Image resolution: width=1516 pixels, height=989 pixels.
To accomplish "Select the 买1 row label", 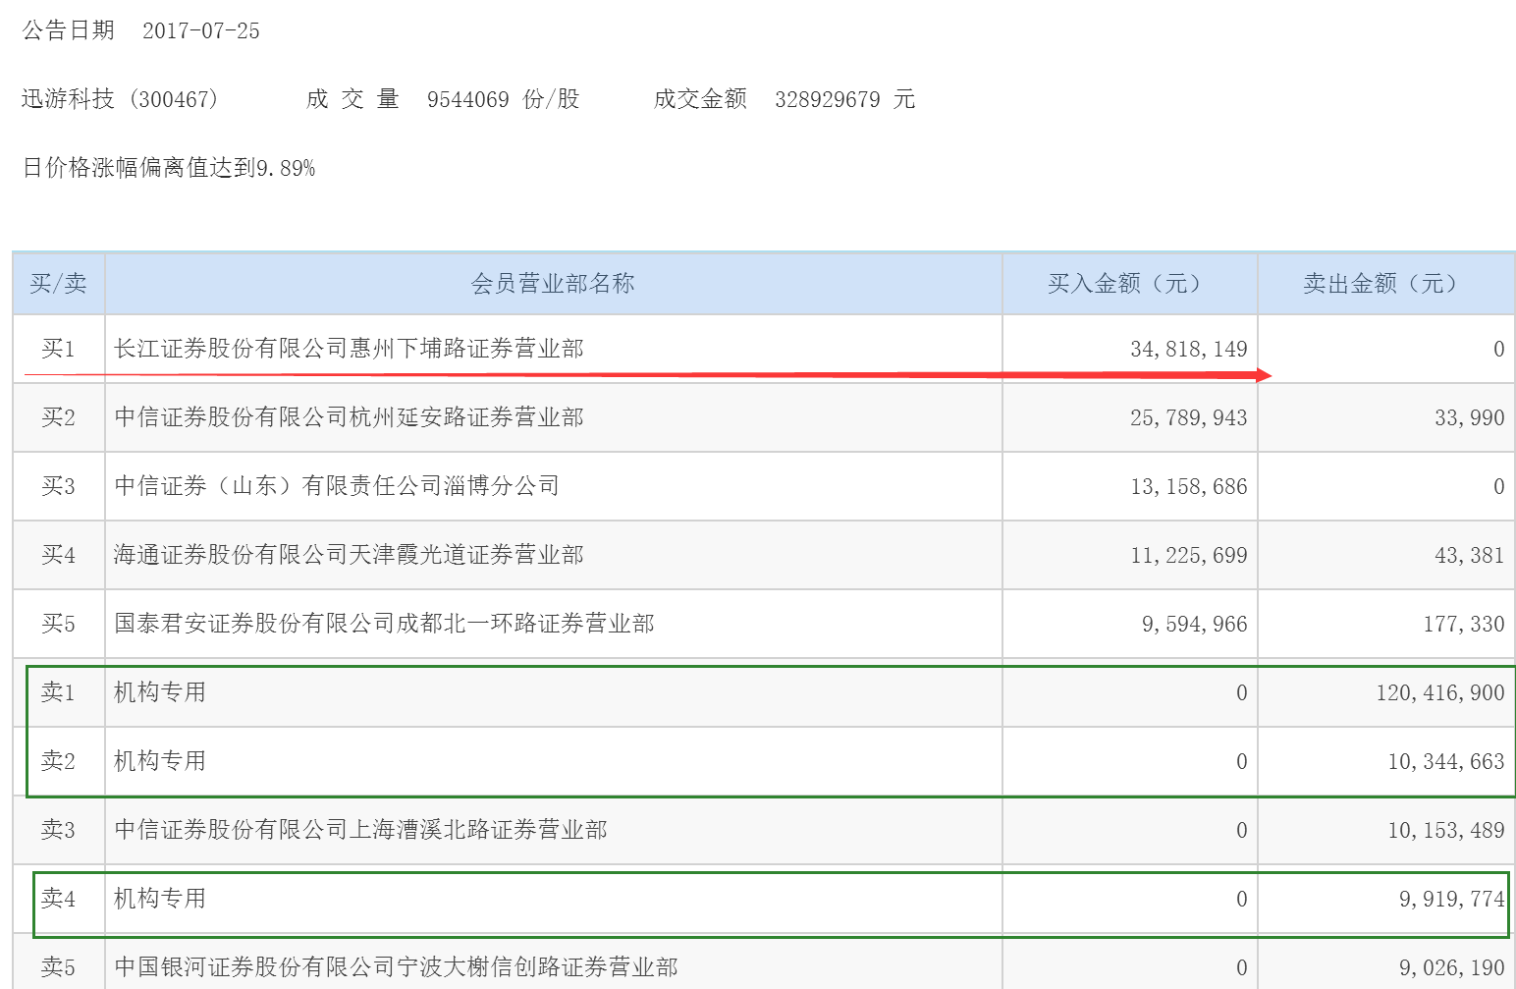I will click(59, 349).
